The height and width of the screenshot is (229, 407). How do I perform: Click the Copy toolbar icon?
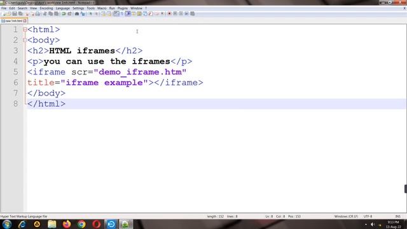tap(50, 13)
